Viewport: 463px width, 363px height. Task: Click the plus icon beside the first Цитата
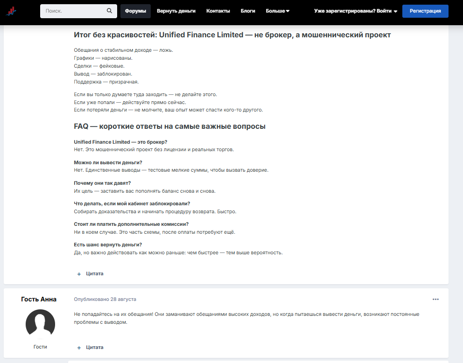(79, 274)
